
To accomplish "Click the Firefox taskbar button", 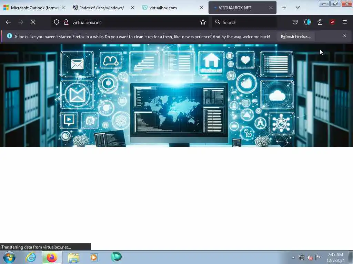I will click(52, 257).
